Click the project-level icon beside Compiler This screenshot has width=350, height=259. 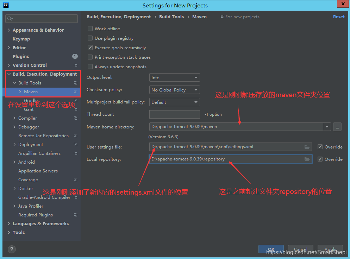coord(75,118)
